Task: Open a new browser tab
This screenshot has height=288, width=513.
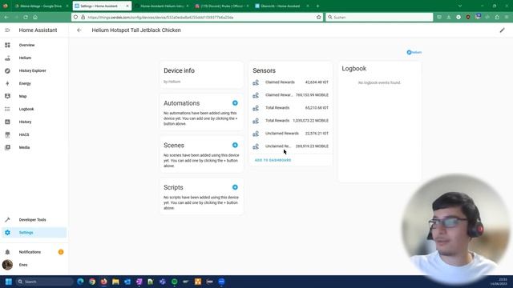Action: pyautogui.click(x=317, y=6)
